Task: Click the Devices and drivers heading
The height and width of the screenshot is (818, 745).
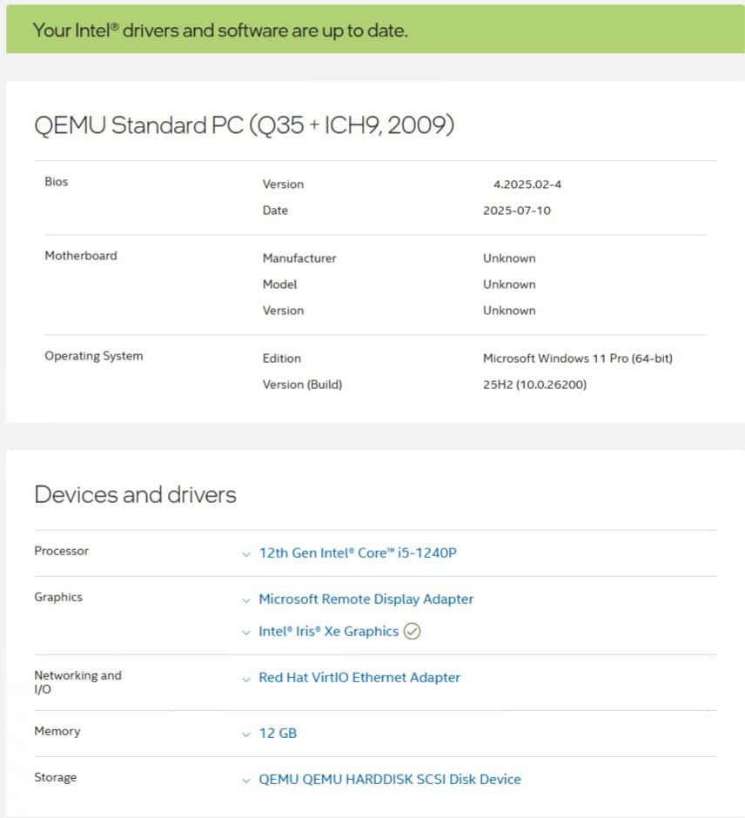Action: [135, 494]
